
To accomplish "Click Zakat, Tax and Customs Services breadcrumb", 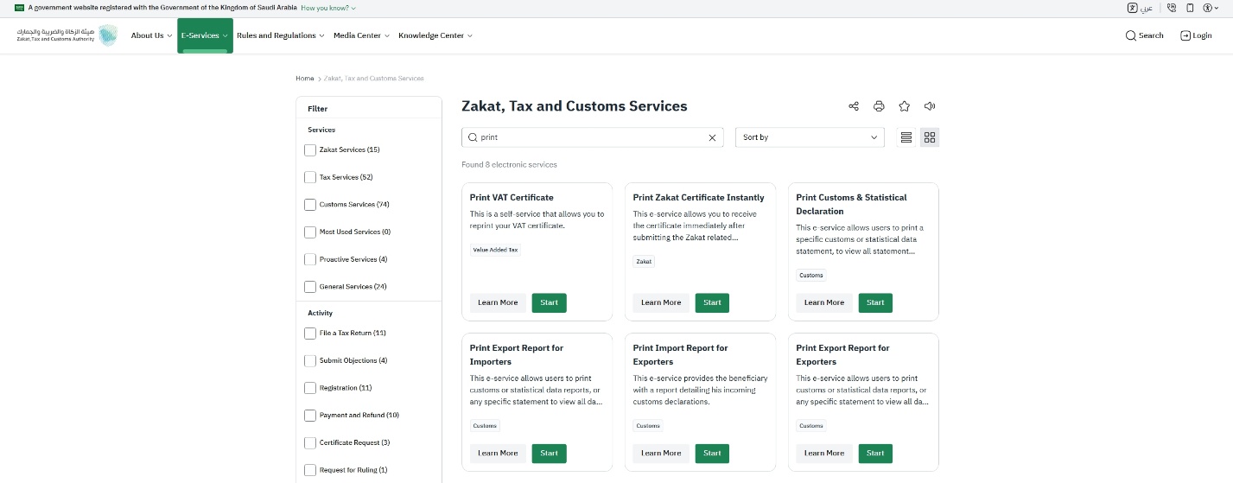I will click(374, 79).
